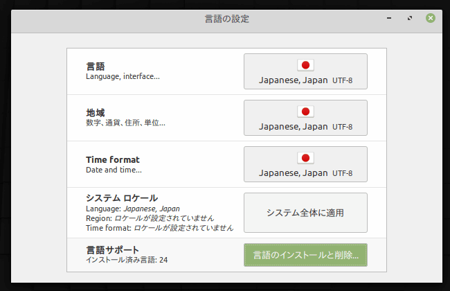Viewport: 450px width, 291px height.
Task: Select the 'Language, interface...' description
Action: click(123, 76)
